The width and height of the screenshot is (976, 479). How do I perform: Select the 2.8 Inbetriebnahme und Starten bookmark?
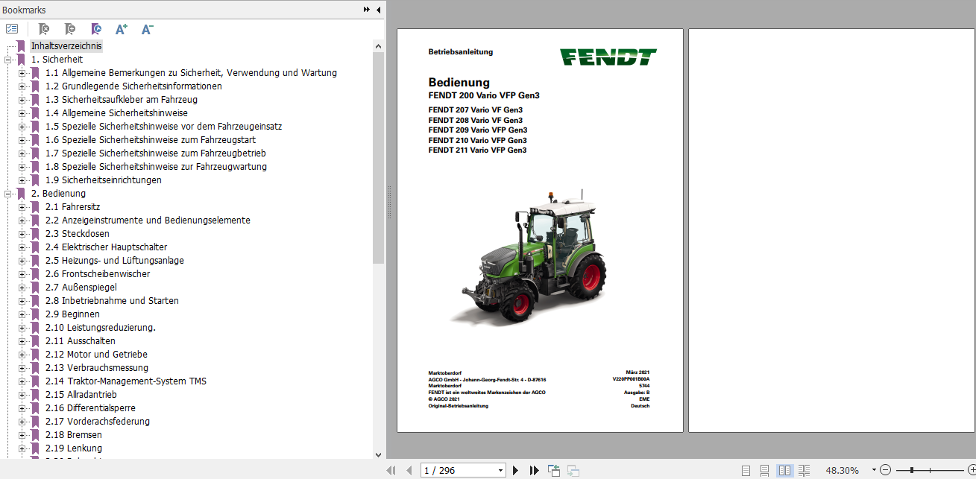(112, 301)
